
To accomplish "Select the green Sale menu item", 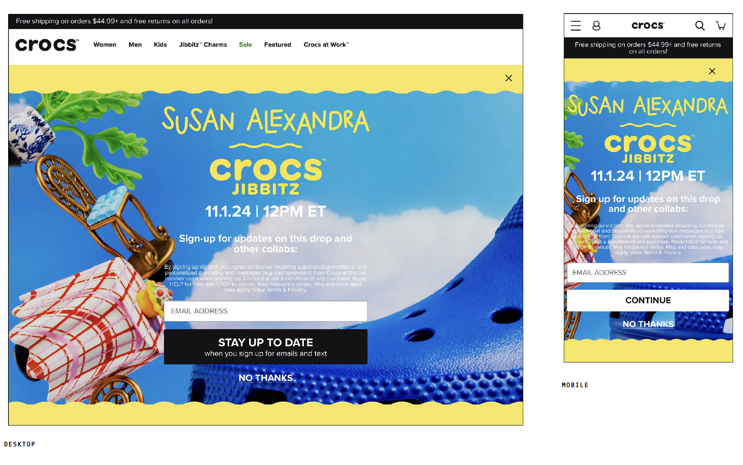I will click(245, 45).
